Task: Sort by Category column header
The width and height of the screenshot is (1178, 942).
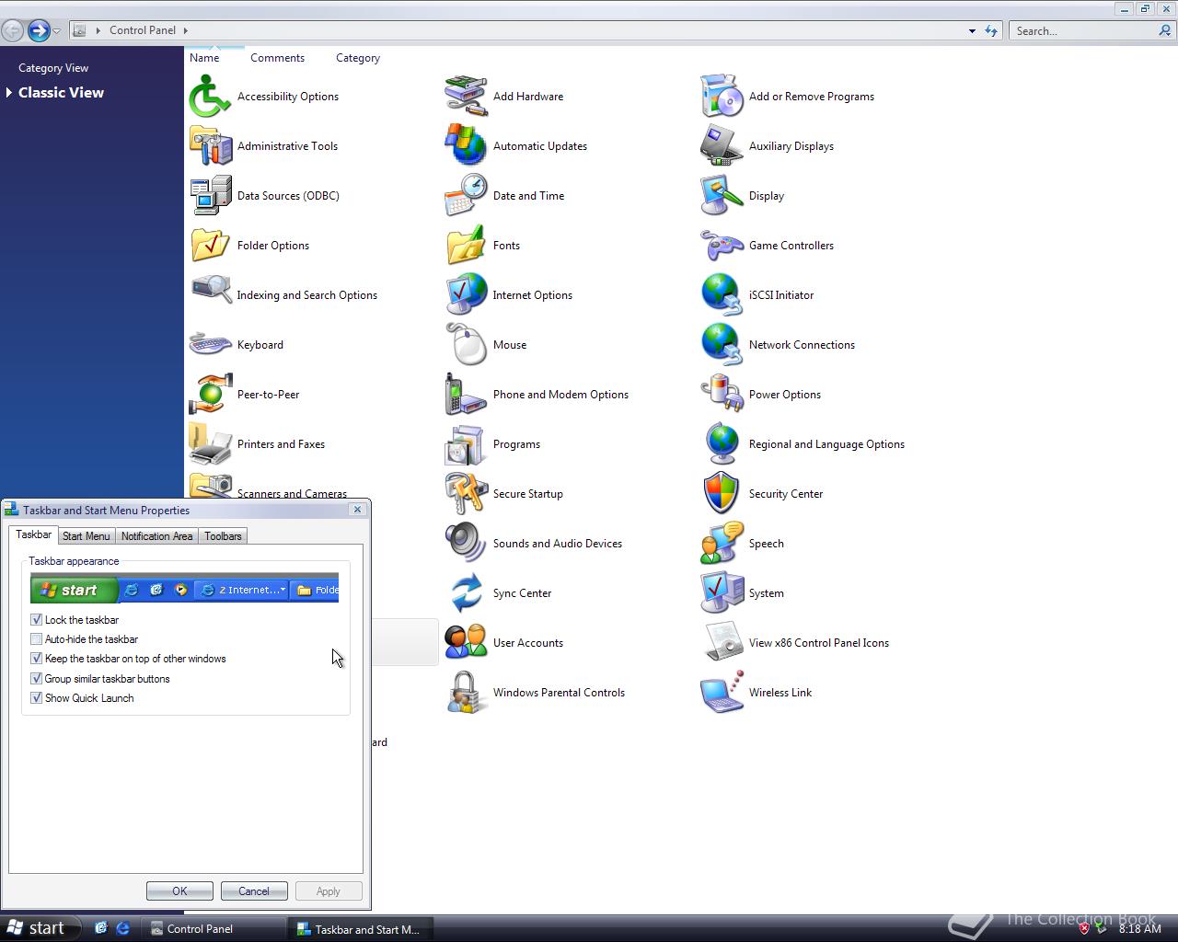Action: (x=358, y=58)
